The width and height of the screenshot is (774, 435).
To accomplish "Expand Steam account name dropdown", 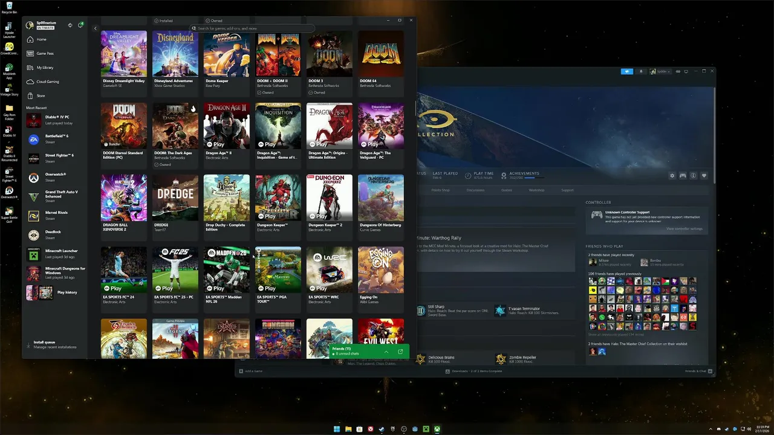I will [x=660, y=71].
